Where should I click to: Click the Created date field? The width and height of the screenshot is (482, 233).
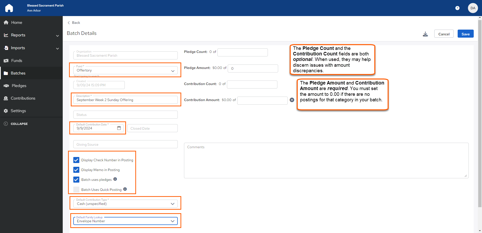click(99, 85)
